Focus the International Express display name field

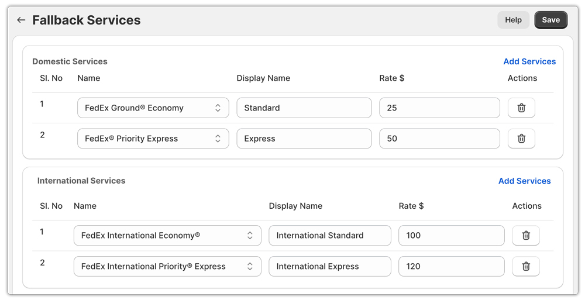pos(329,267)
